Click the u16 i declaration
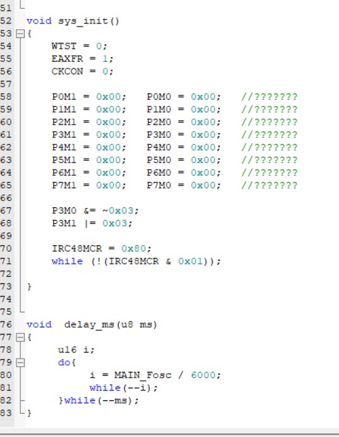This screenshot has width=339, height=437. tap(76, 350)
